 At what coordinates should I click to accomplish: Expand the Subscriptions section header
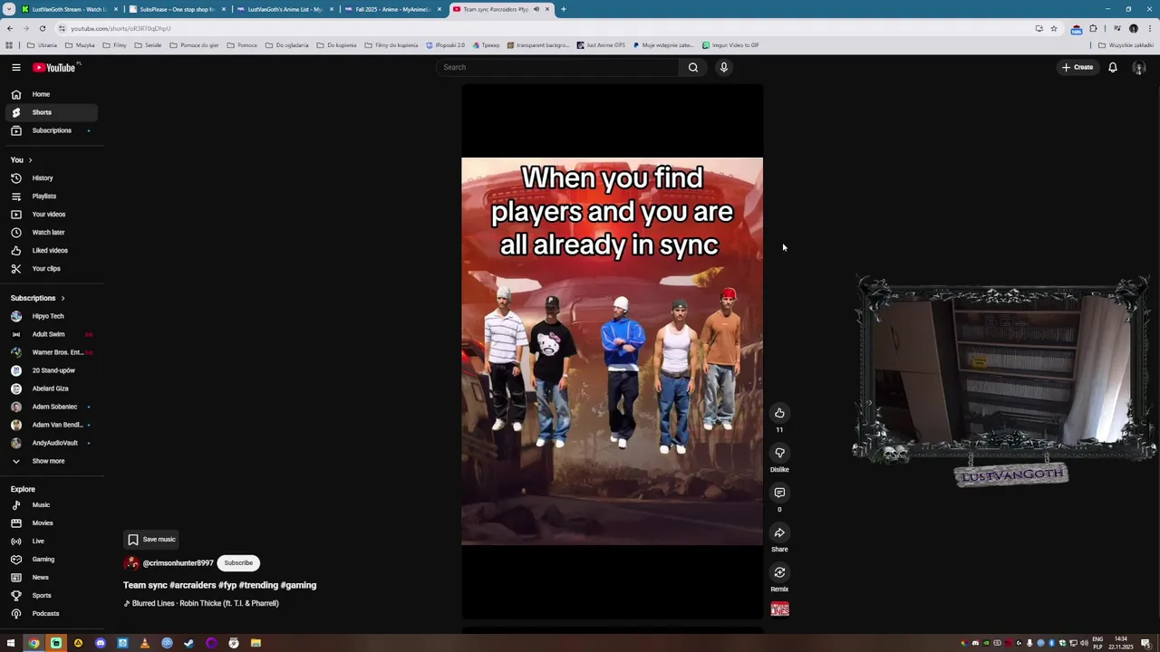tap(37, 298)
